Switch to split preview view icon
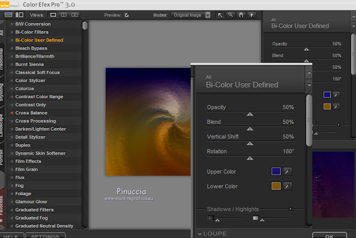This screenshot has width=356, height=238. tap(65, 15)
